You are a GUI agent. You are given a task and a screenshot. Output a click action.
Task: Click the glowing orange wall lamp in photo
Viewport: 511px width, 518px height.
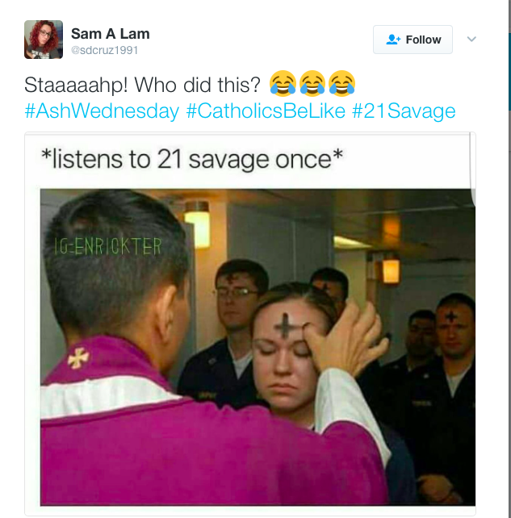point(391,271)
